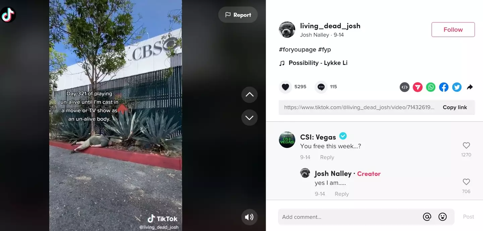
Task: Share video to Facebook
Action: click(x=444, y=87)
